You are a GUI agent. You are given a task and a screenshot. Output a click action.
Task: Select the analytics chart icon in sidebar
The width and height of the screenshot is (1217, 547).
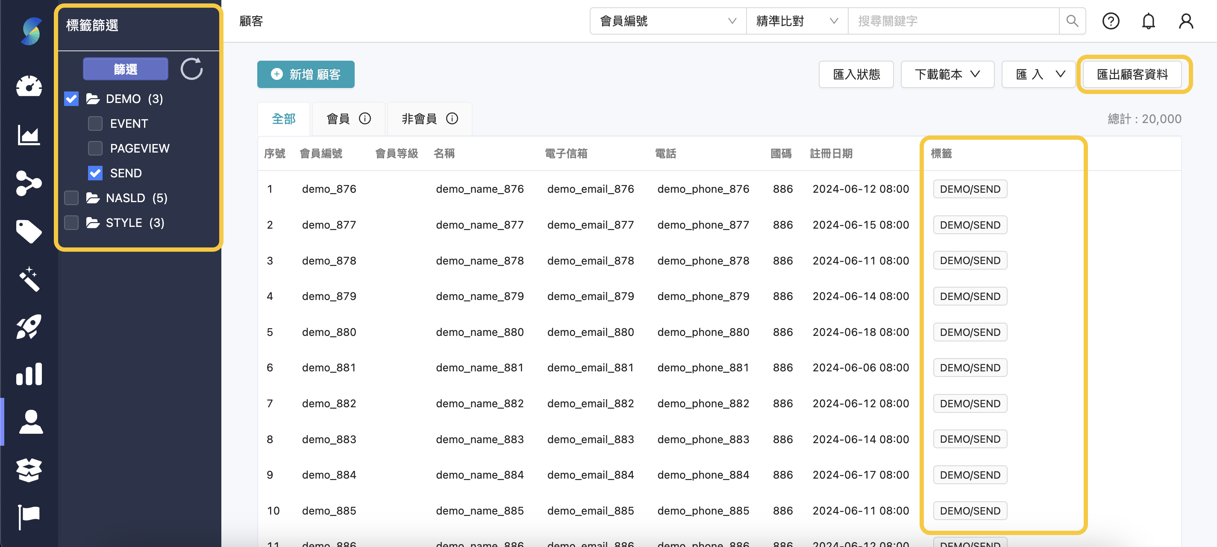pos(29,135)
